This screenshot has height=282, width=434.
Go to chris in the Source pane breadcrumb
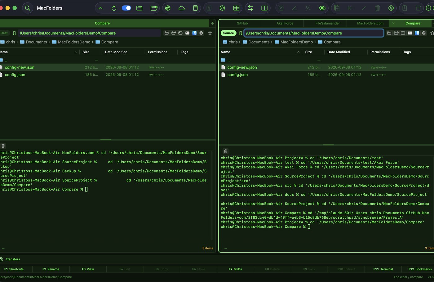(230, 42)
